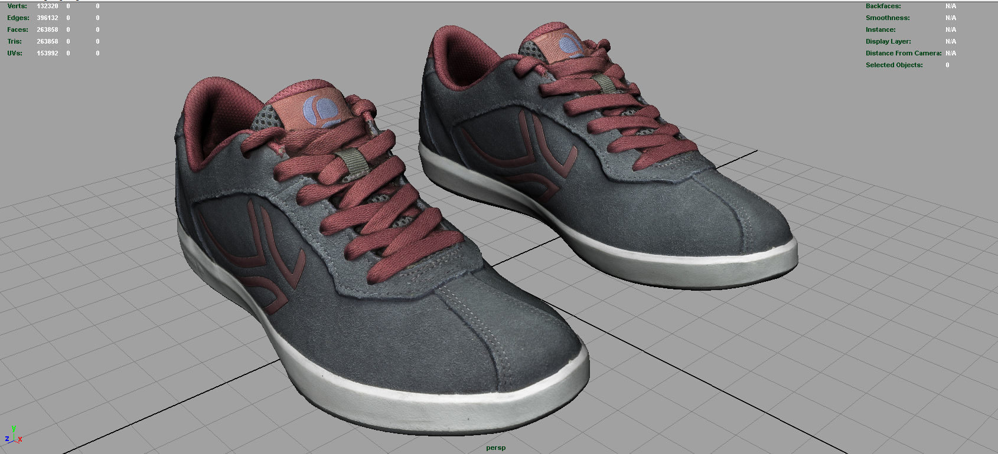
Task: Select the front left shoe model
Action: tap(381, 256)
